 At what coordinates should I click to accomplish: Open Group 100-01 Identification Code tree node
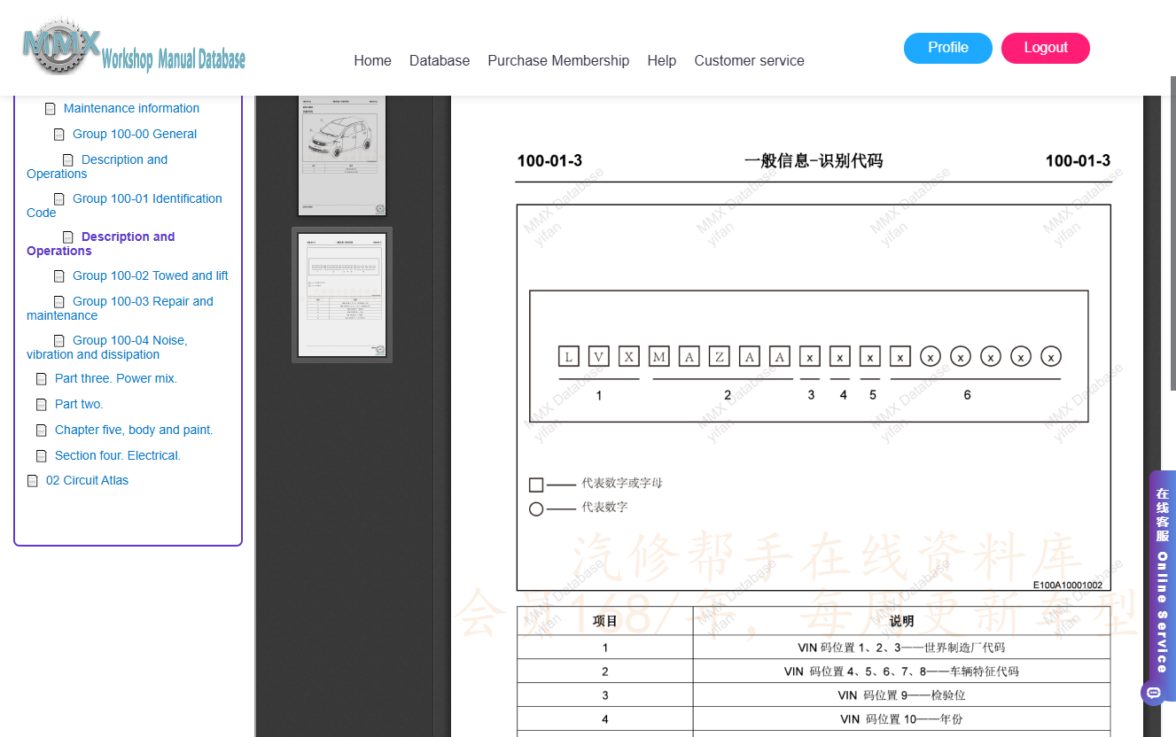[x=124, y=206]
